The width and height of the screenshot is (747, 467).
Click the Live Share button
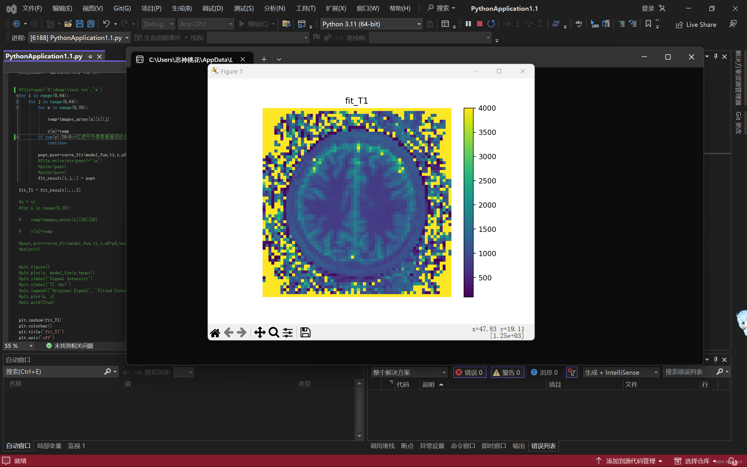click(x=696, y=25)
